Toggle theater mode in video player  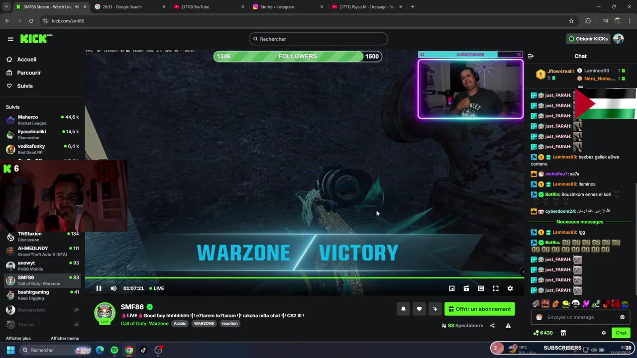pos(481,288)
